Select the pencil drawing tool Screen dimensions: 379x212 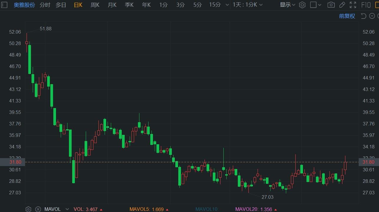click(x=342, y=5)
